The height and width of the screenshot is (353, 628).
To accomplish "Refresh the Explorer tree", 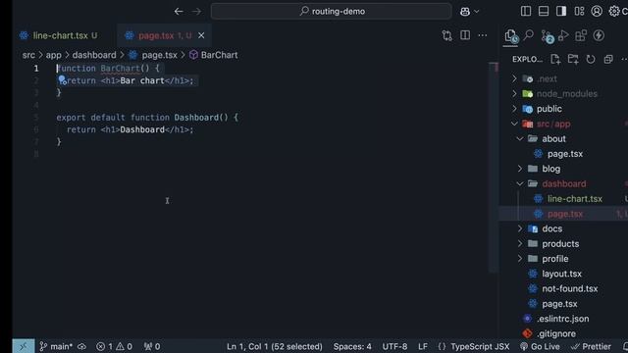I will click(591, 59).
